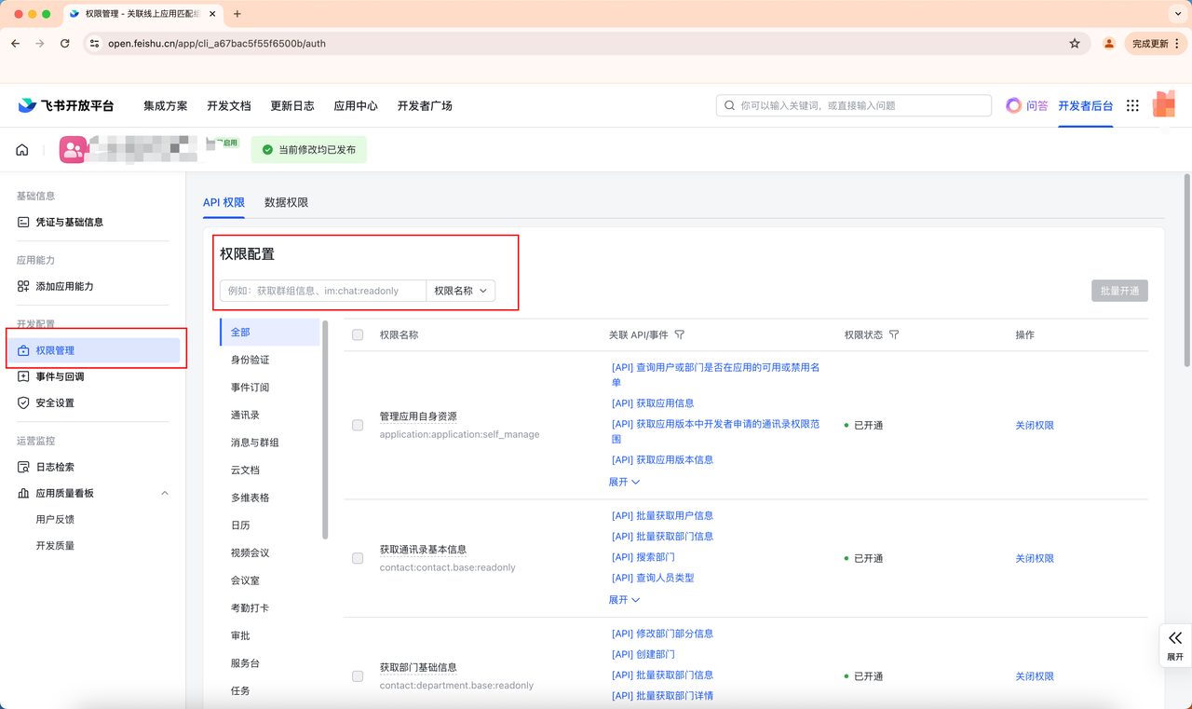Open the apps grid icon in the top bar
This screenshot has height=709, width=1192.
(x=1132, y=106)
